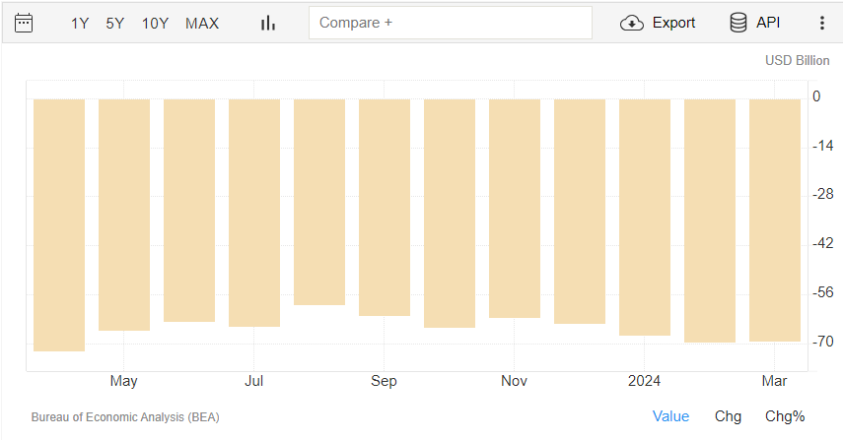
Task: Click the Export text label
Action: [673, 23]
